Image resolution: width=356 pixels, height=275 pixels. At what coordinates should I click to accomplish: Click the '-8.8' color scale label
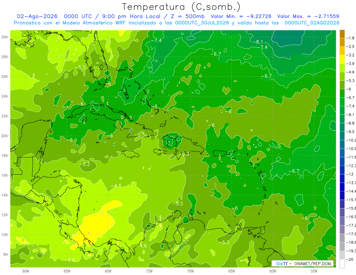pyautogui.click(x=350, y=123)
